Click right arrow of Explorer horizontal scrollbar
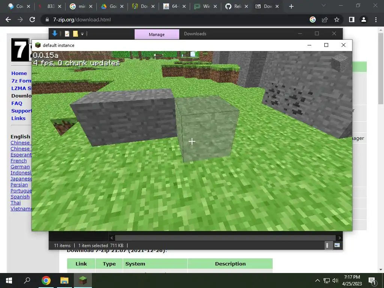 pos(339,238)
